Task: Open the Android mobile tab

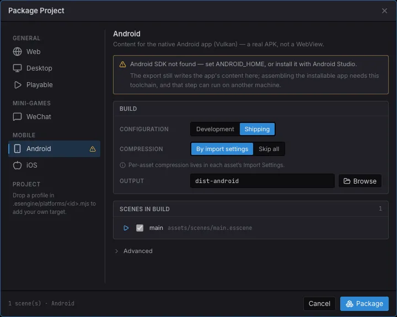Action: pyautogui.click(x=54, y=149)
